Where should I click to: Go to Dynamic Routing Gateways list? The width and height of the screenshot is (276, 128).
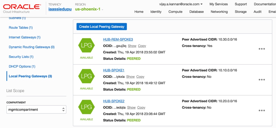point(31,47)
